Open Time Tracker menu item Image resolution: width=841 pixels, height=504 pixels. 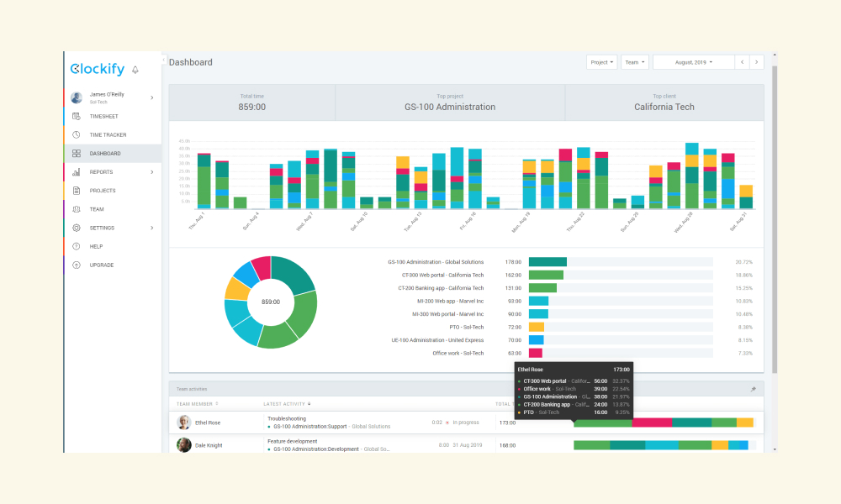pos(113,134)
